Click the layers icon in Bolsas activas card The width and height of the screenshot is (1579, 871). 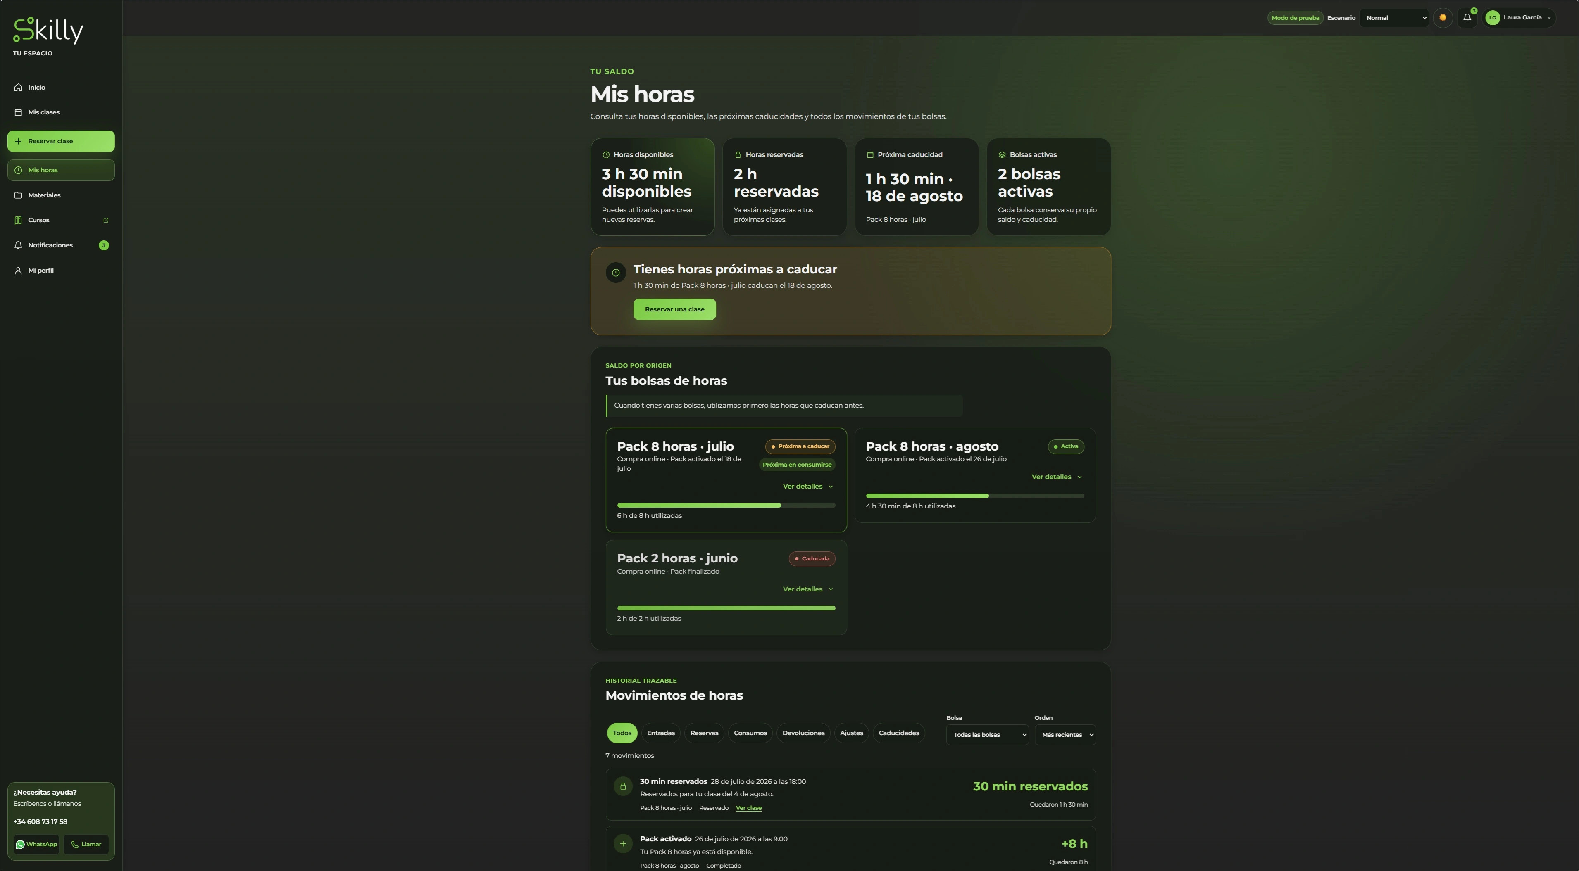1002,155
